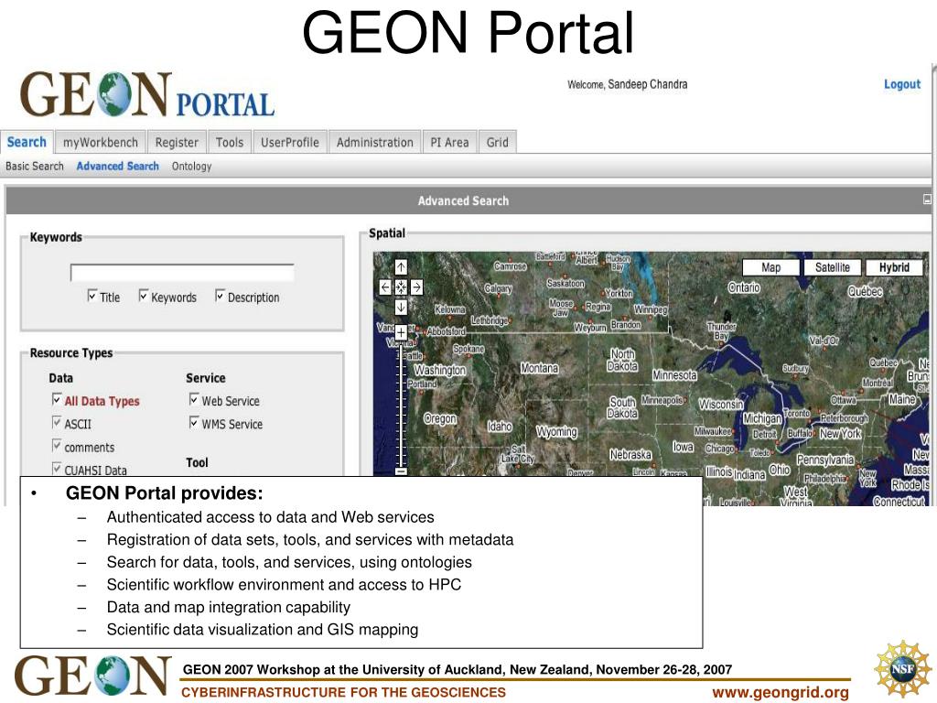
Task: Click Wyoming on the map
Action: tap(557, 432)
